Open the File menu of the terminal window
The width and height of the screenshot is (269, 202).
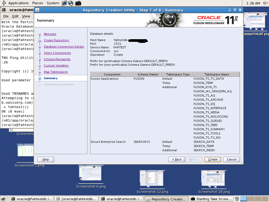pos(6,16)
